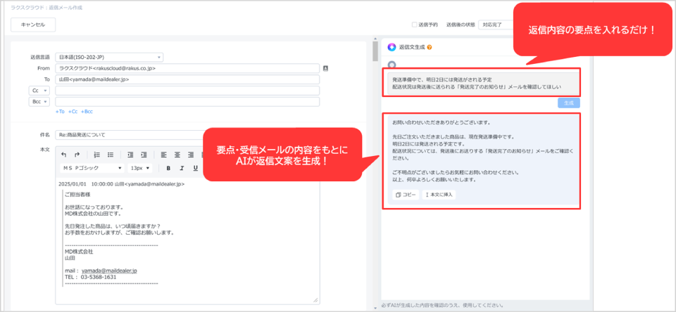This screenshot has height=312, width=676.
Task: Align body text to the left
Action: point(163,155)
